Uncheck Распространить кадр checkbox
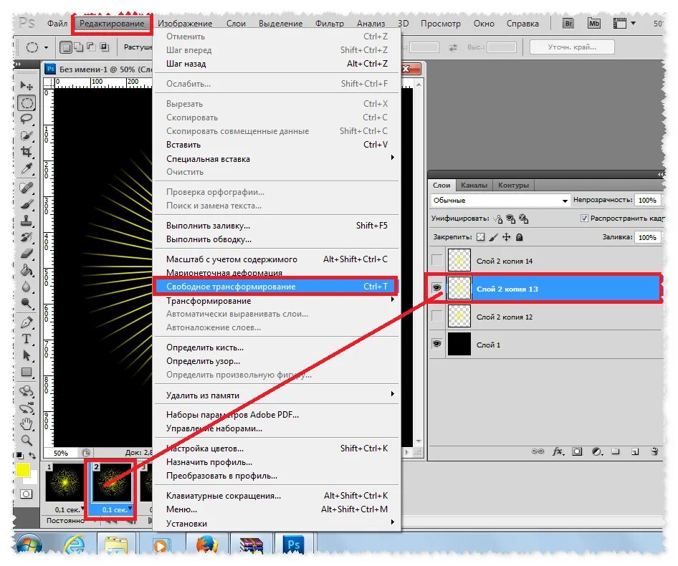Screen dimensions: 678x566 point(584,218)
